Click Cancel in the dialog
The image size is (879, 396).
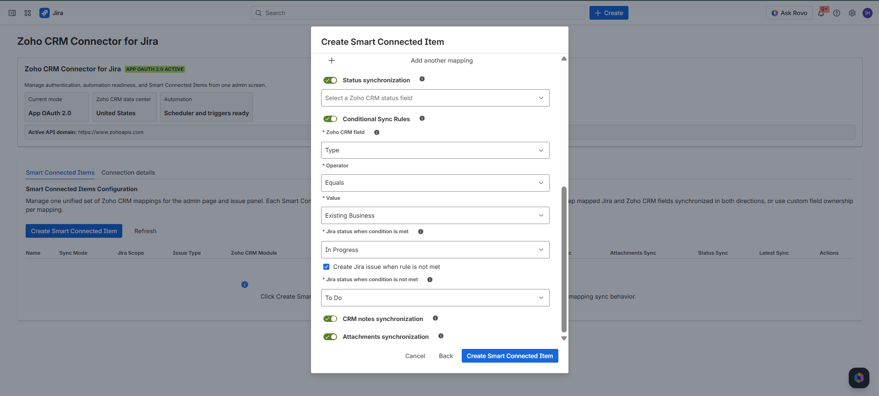coord(415,356)
